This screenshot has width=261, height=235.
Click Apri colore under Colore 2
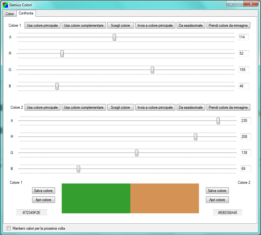tap(217, 200)
